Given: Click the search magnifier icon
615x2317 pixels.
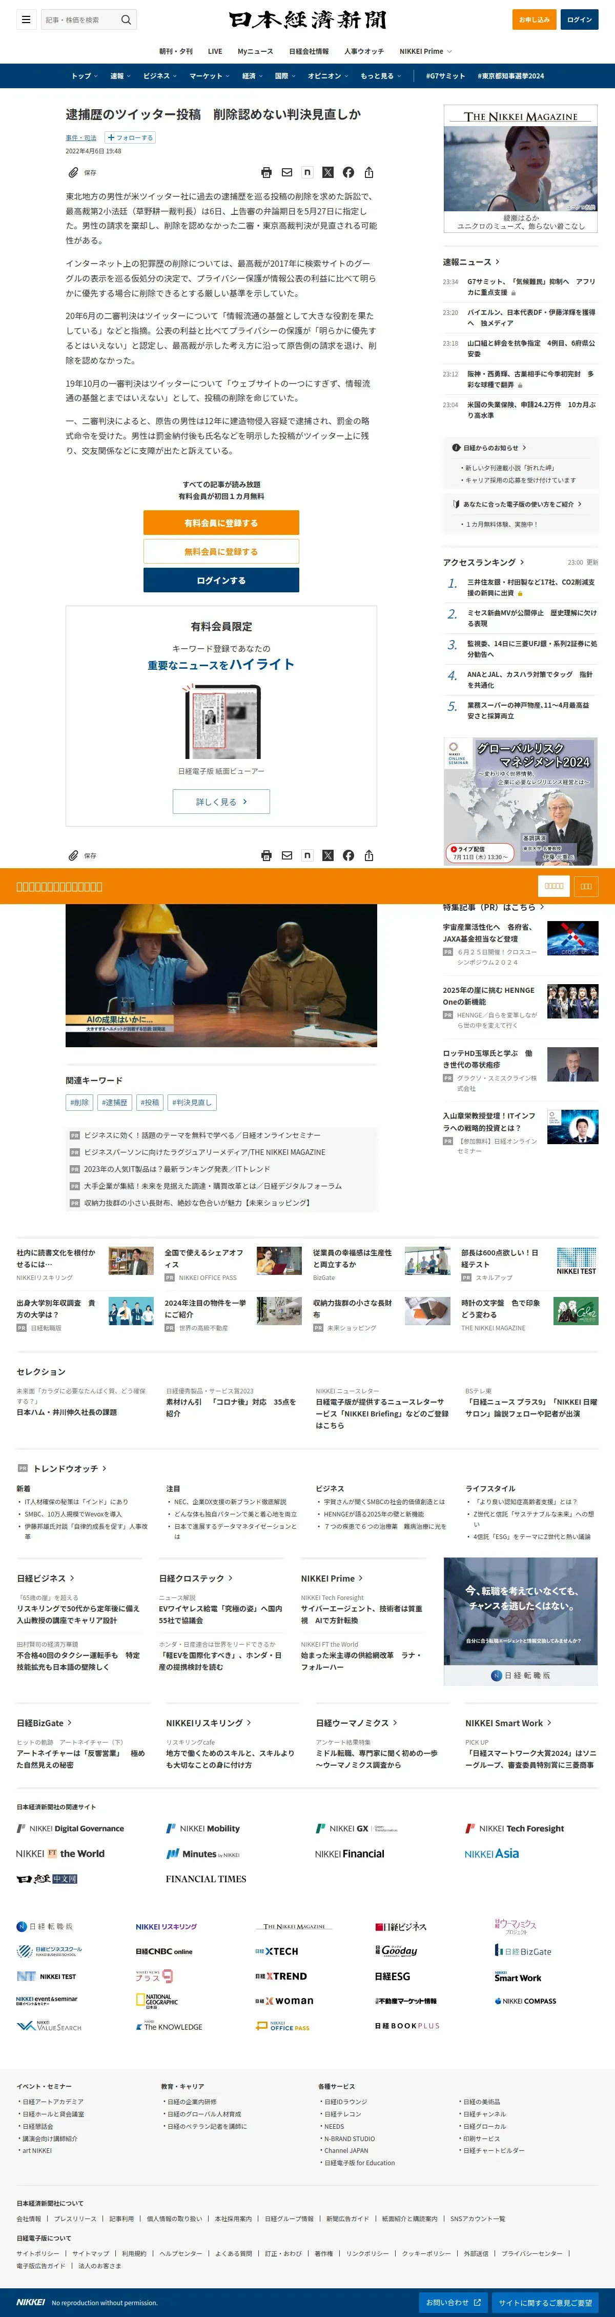Looking at the screenshot, I should (x=126, y=19).
